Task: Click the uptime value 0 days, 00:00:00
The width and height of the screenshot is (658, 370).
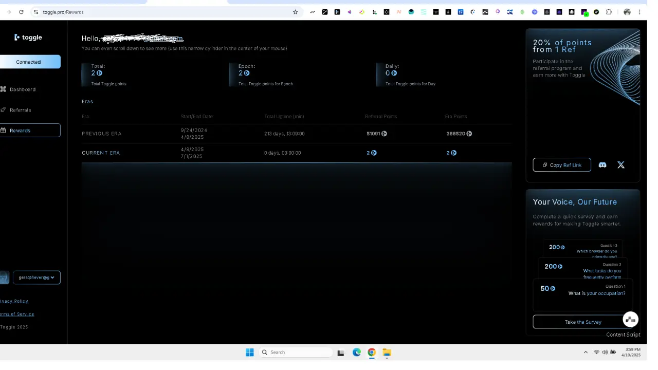Action: tap(283, 153)
